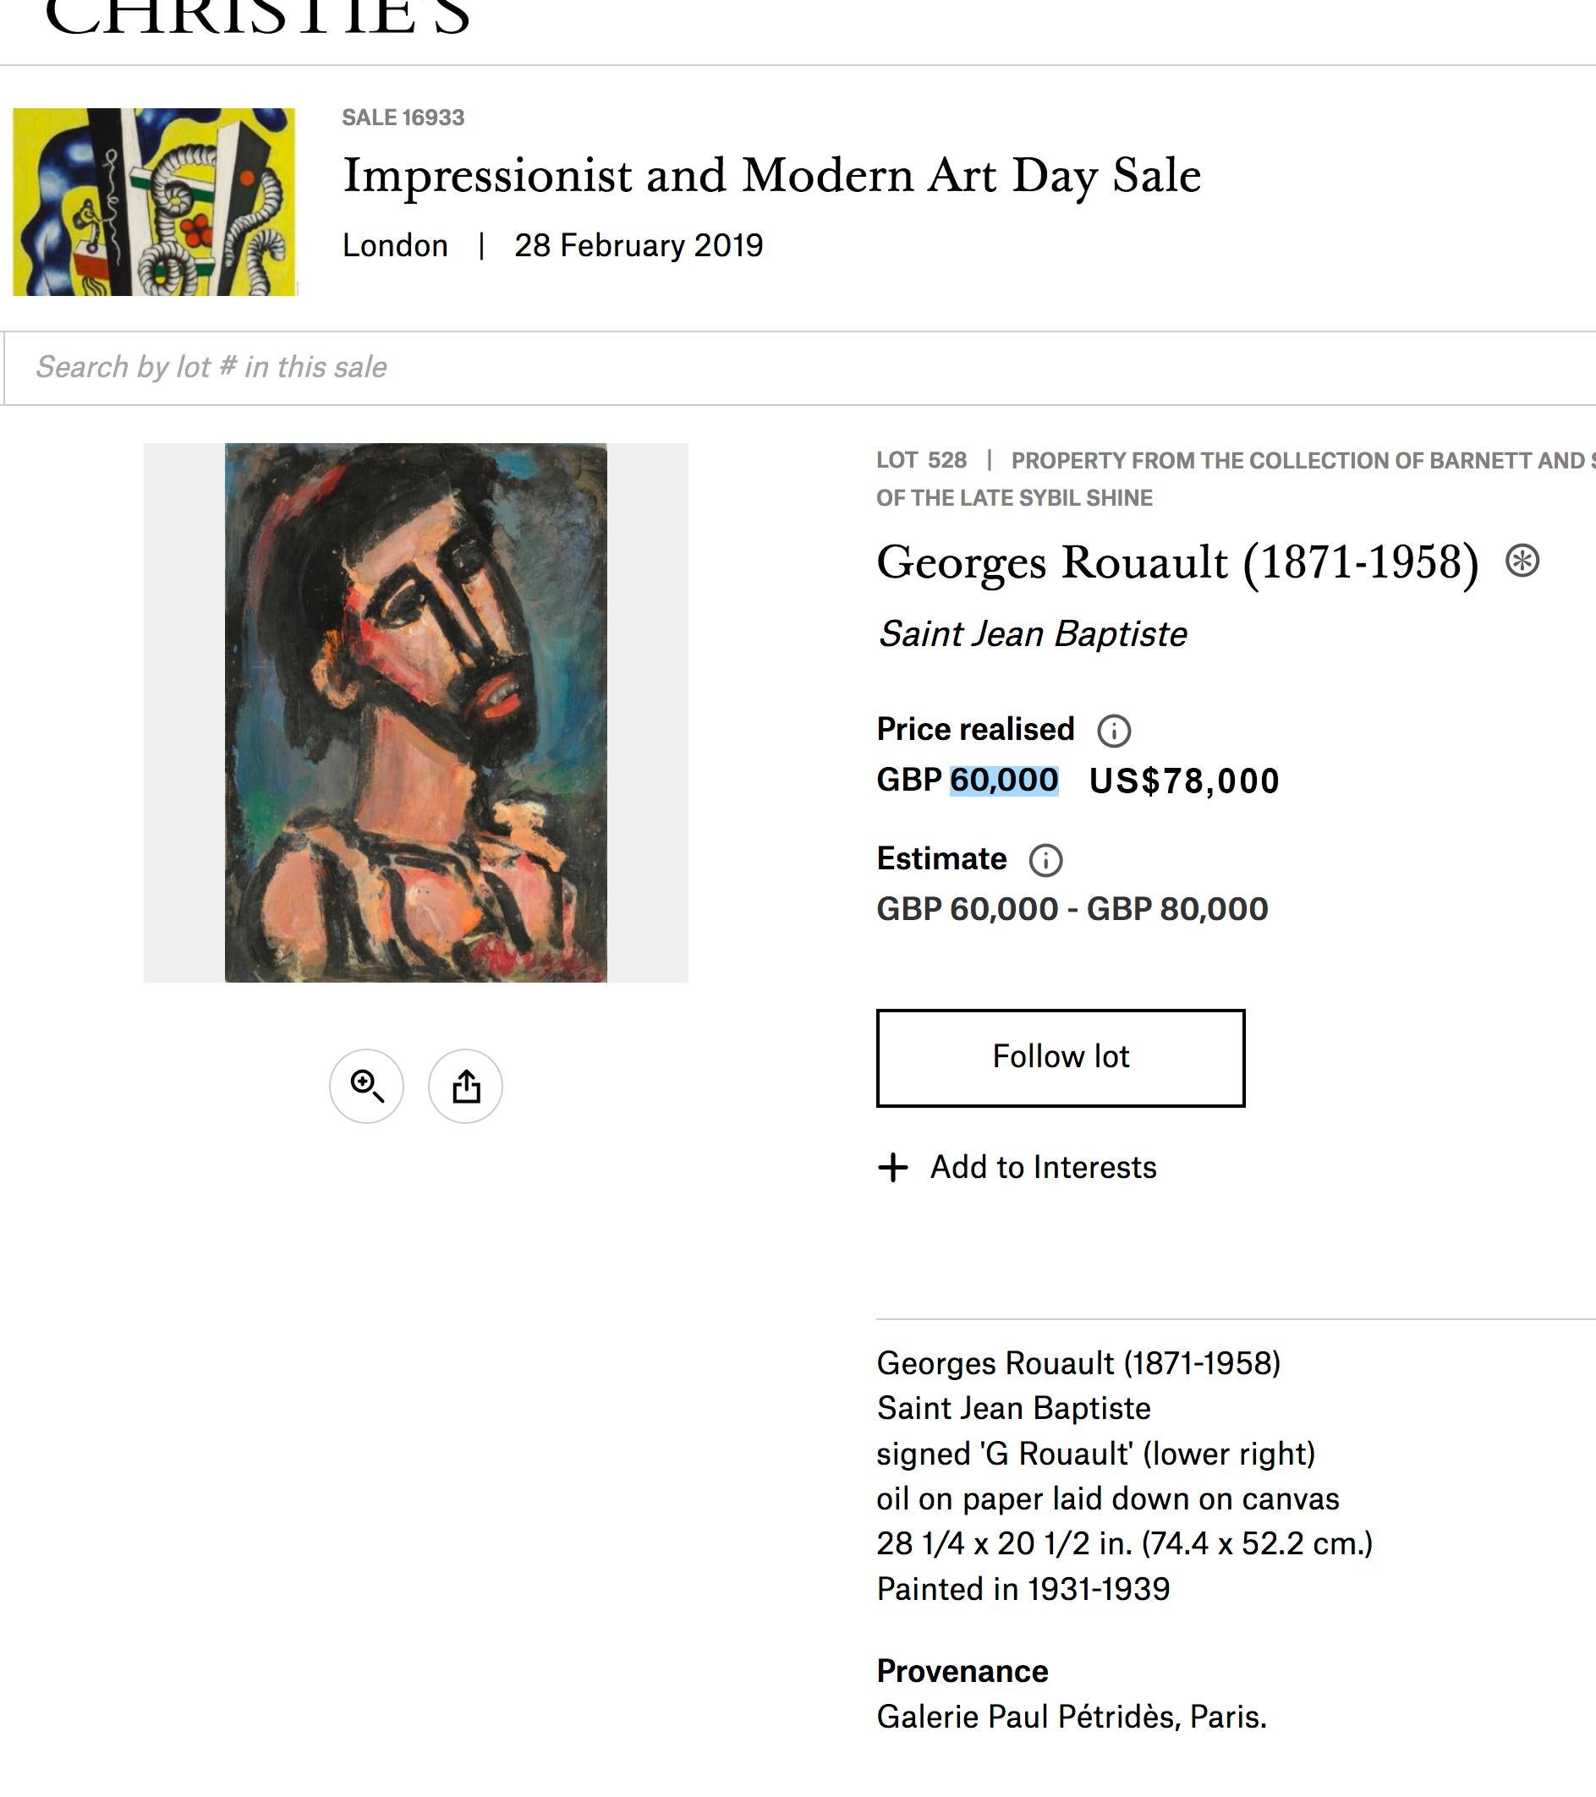Image resolution: width=1596 pixels, height=1797 pixels.
Task: Click the lot symbol icon beside artist name
Action: (x=1522, y=561)
